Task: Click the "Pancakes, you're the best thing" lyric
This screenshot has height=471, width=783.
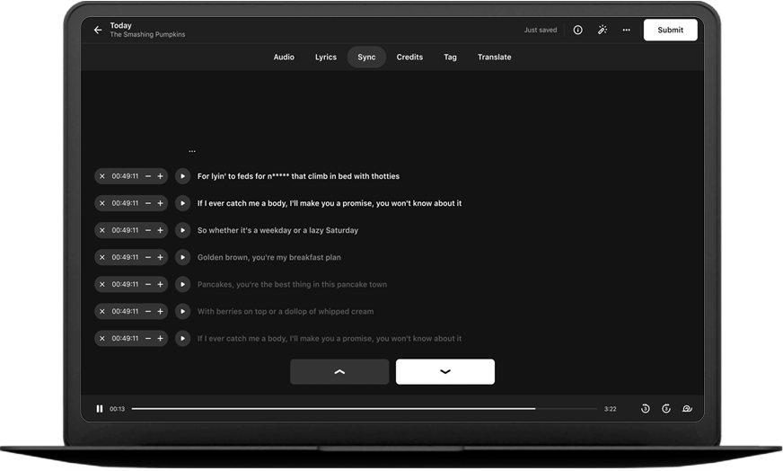Action: [x=292, y=284]
